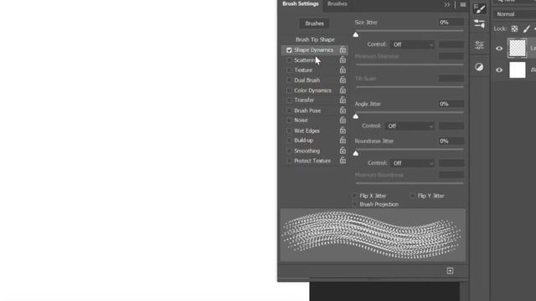This screenshot has width=536, height=301.
Task: Enable the Build-up checkbox
Action: [x=289, y=140]
